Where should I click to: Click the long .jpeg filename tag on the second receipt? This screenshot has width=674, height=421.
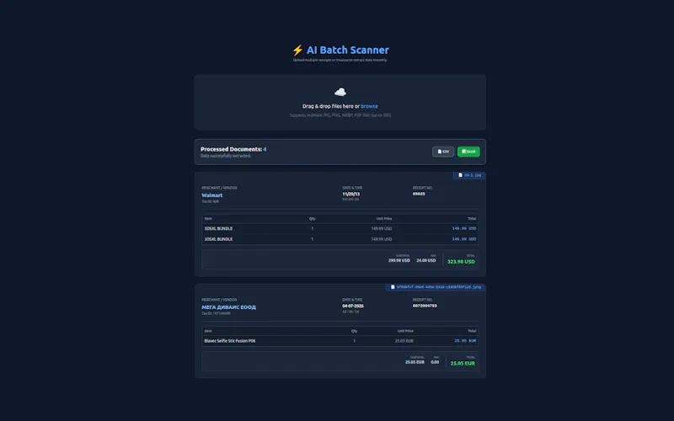click(436, 287)
